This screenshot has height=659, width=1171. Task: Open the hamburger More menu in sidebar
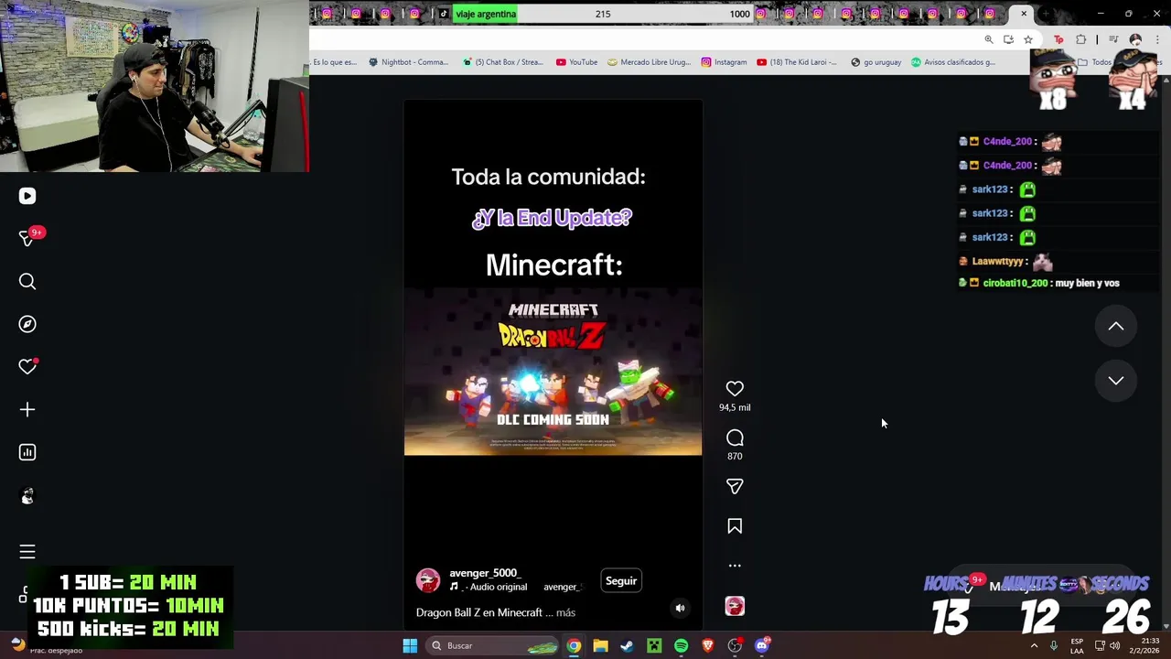point(27,552)
